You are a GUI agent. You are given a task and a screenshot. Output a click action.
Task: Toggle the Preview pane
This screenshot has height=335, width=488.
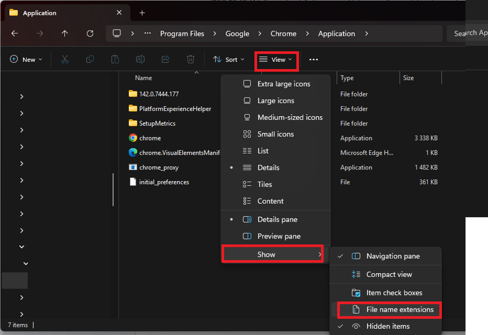276,236
